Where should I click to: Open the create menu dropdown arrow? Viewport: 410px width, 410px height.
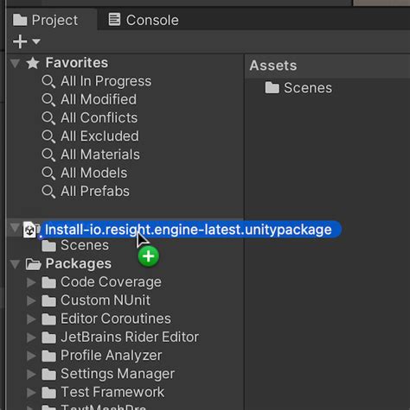pyautogui.click(x=36, y=41)
